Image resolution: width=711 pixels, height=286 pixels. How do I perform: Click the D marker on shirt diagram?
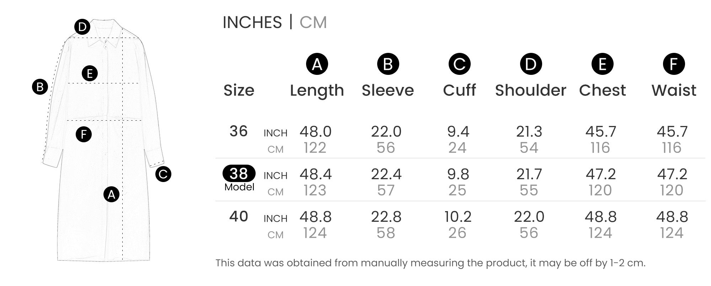pos(82,27)
